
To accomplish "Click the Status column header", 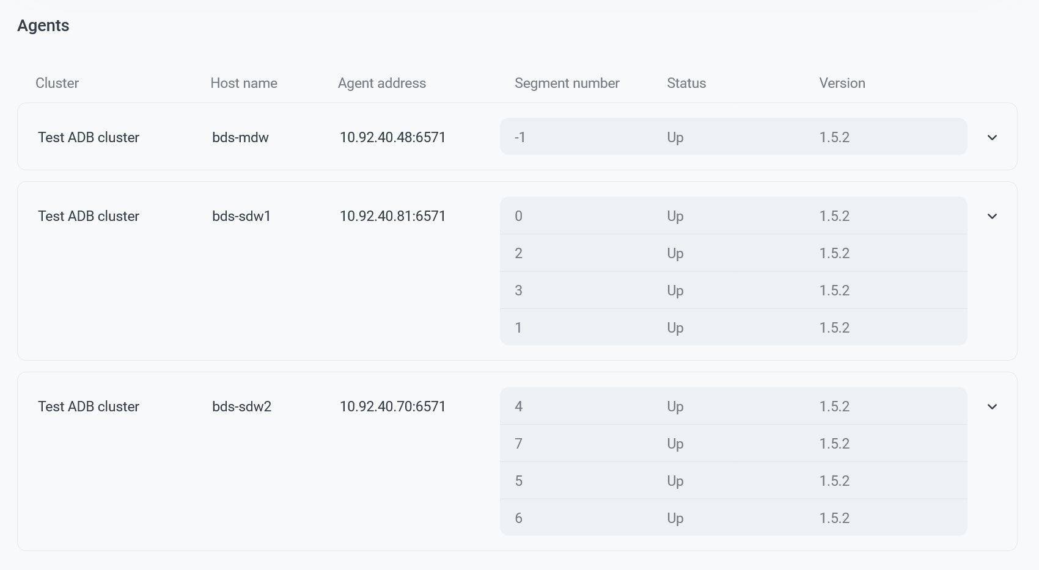I will (x=686, y=83).
